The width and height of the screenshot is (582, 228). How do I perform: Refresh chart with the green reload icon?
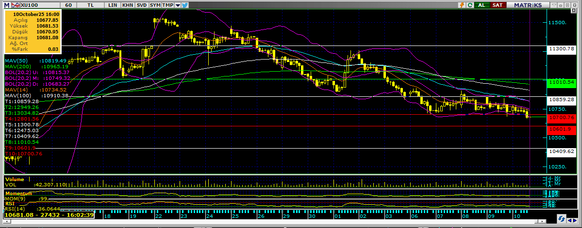(470, 4)
